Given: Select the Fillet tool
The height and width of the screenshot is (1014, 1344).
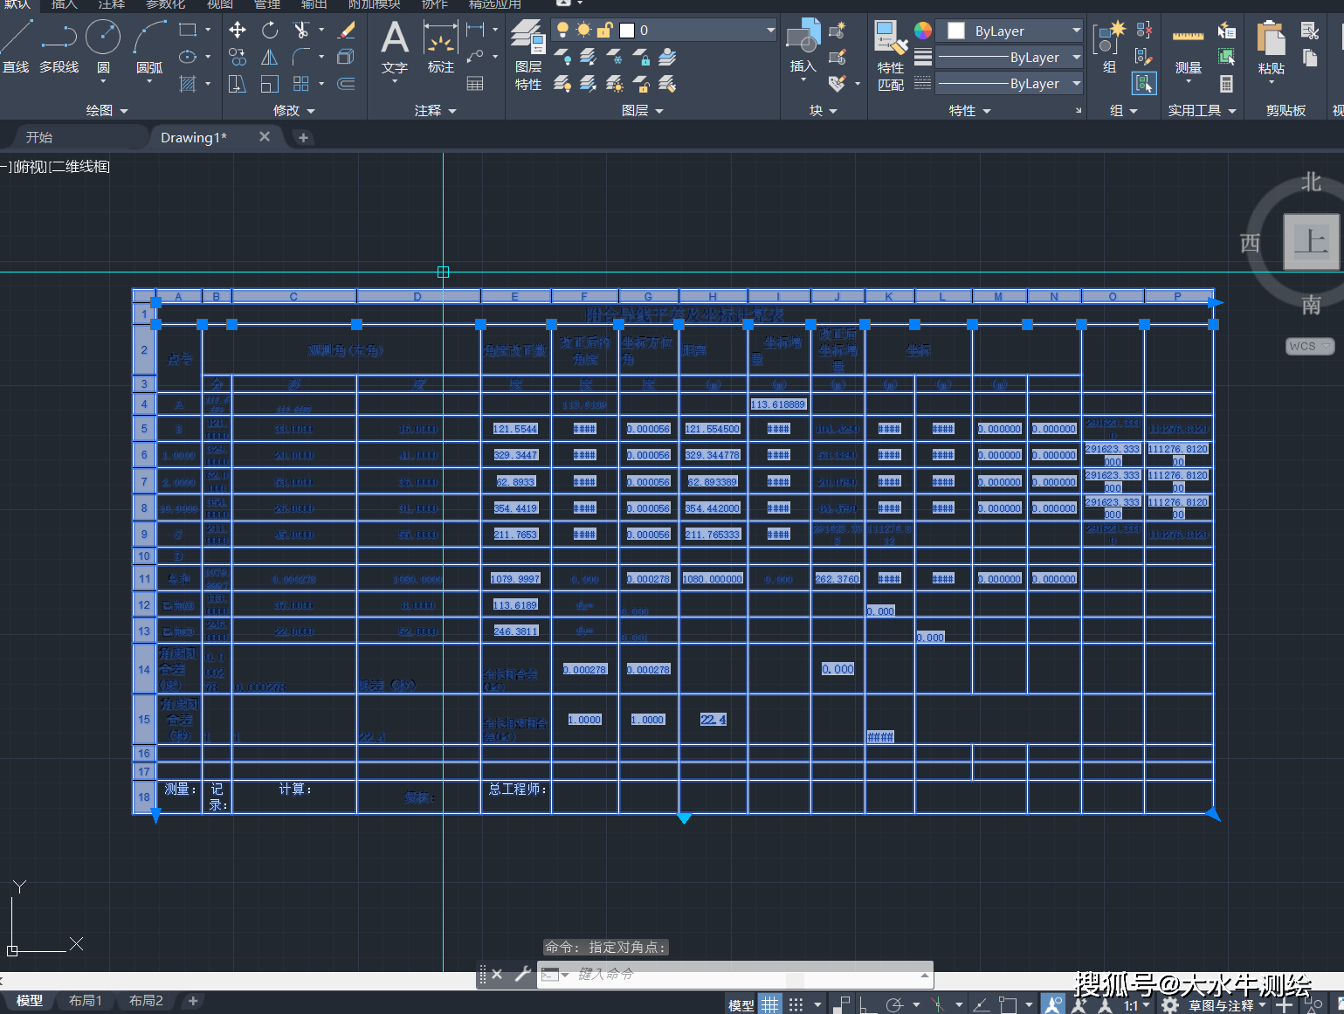Looking at the screenshot, I should (301, 57).
